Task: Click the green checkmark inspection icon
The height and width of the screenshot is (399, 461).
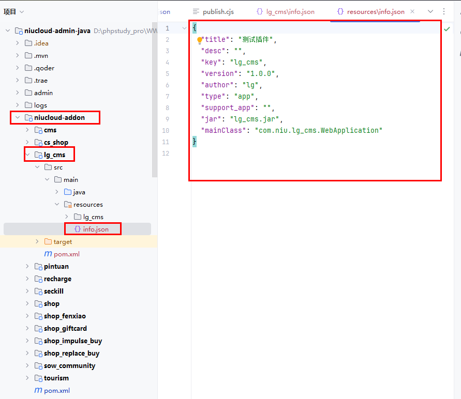Action: (447, 29)
